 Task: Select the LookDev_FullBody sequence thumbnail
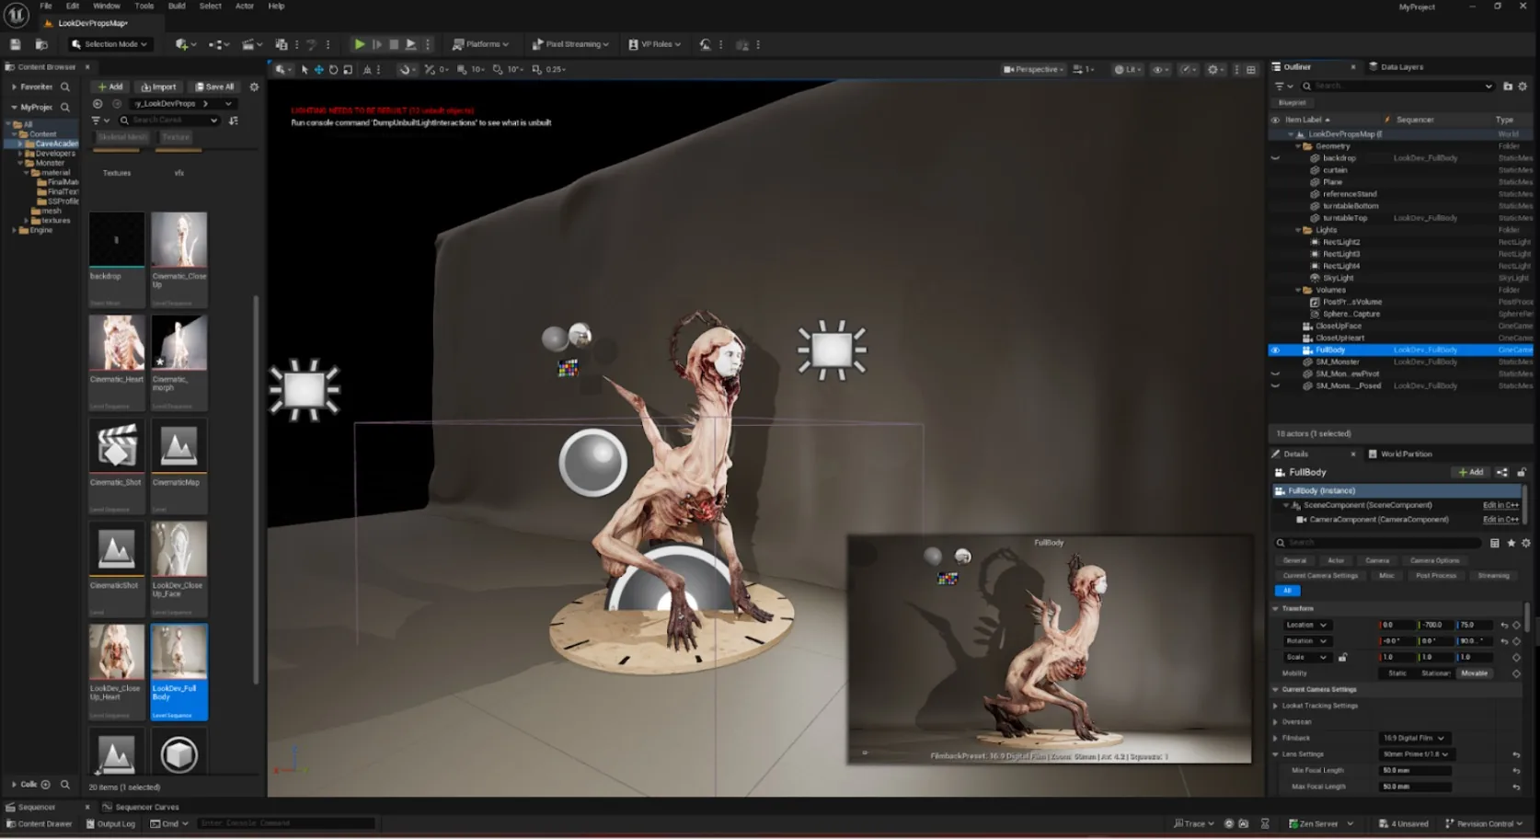[179, 672]
